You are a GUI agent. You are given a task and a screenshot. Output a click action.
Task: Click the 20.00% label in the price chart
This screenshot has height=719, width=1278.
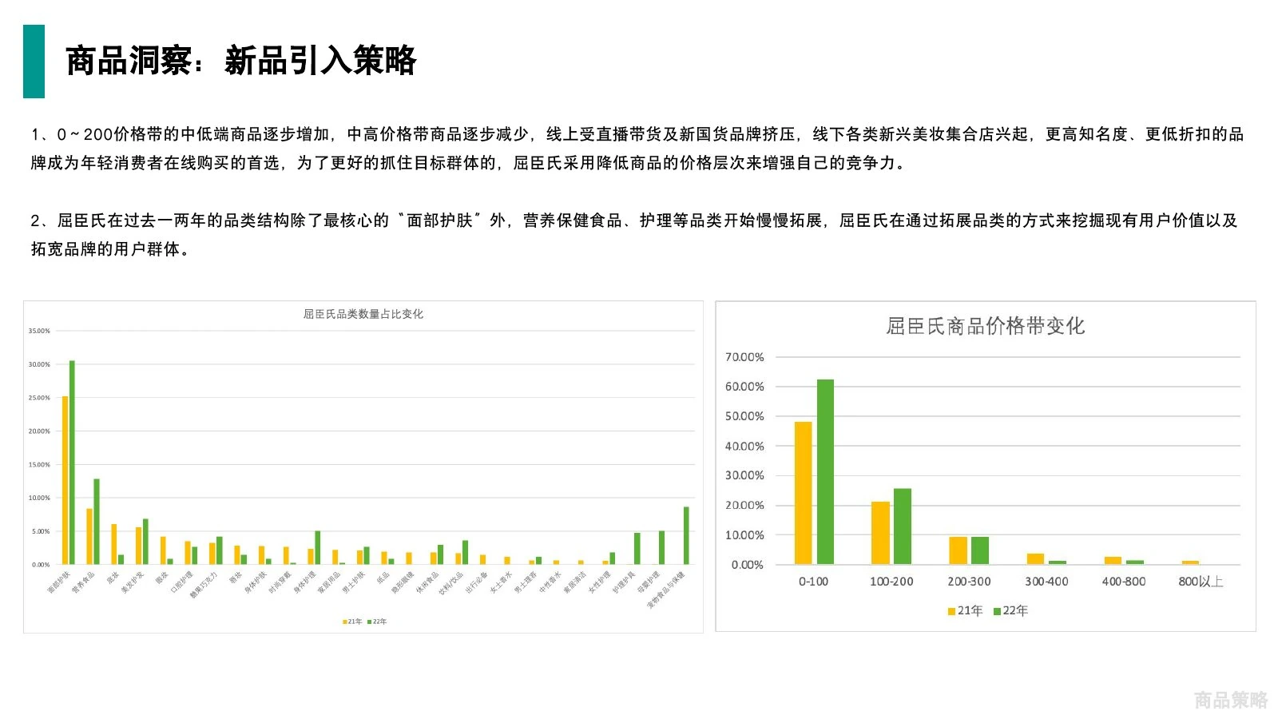click(x=744, y=505)
